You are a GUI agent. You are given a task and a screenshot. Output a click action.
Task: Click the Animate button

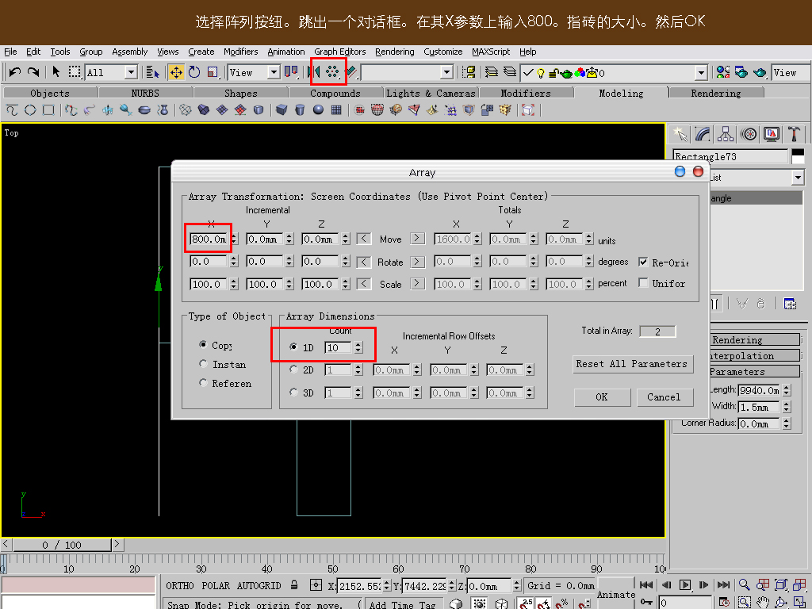pyautogui.click(x=615, y=594)
